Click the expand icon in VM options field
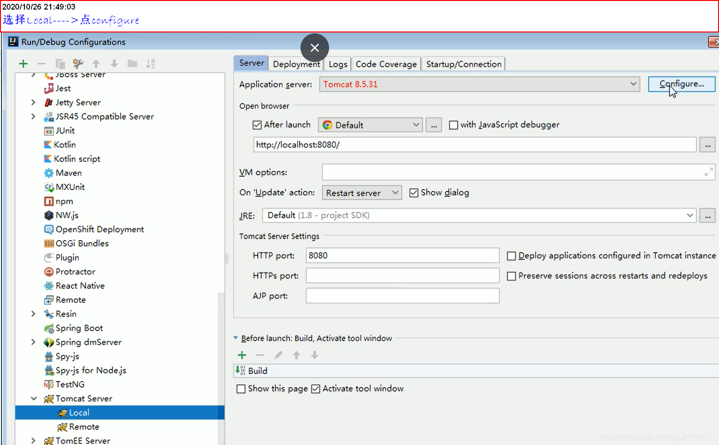Image resolution: width=719 pixels, height=445 pixels. [x=708, y=172]
